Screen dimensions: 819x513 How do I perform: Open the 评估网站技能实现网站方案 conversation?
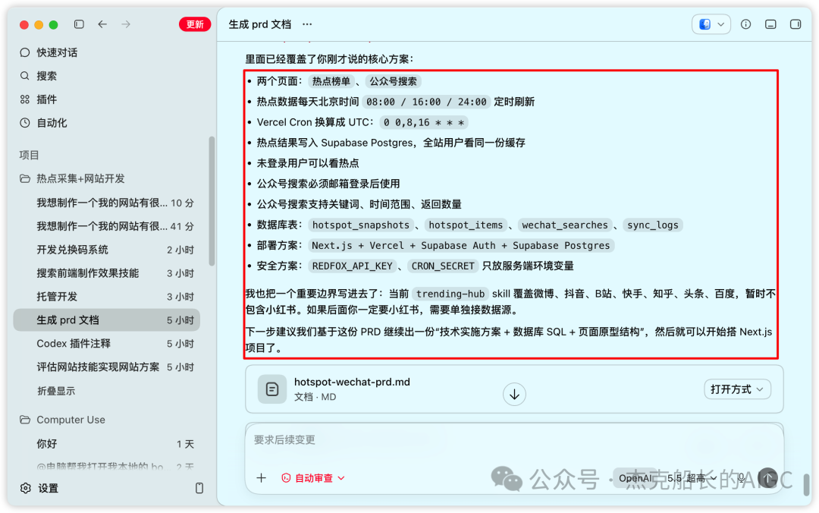pos(107,367)
